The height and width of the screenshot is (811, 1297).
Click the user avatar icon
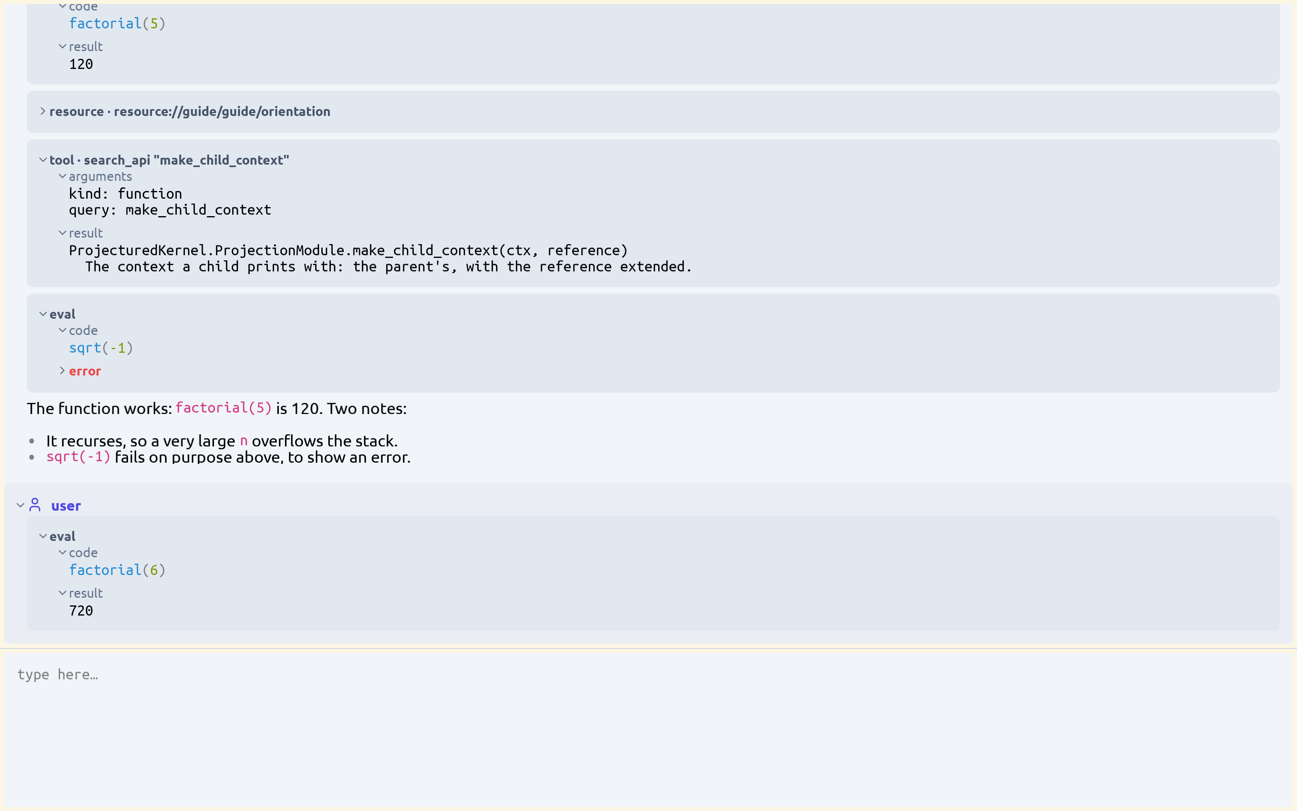click(x=35, y=505)
